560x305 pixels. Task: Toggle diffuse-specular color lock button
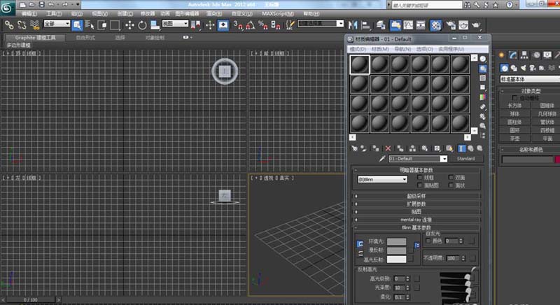point(360,253)
